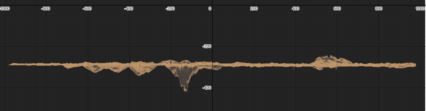Select the 400 tick label on the top axis
The width and height of the screenshot is (426, 111).
296,9
